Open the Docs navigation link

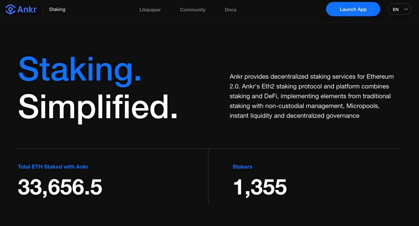pos(230,10)
